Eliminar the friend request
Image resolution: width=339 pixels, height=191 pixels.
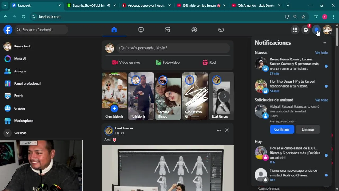[x=308, y=129]
